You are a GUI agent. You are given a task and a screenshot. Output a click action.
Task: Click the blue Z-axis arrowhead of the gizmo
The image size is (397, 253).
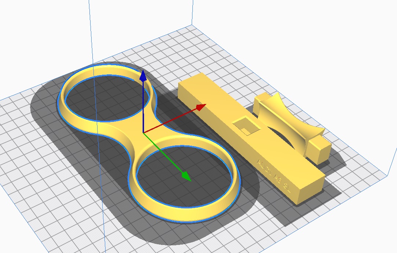(x=143, y=76)
